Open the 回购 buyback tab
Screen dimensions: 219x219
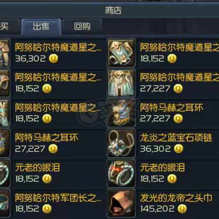point(82,27)
